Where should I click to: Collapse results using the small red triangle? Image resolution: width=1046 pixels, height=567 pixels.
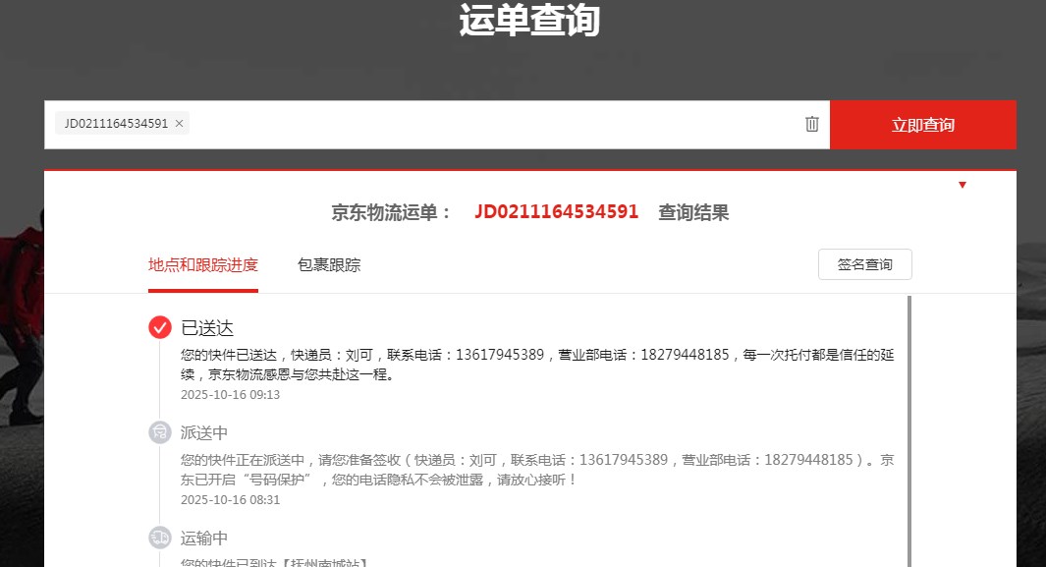click(963, 185)
